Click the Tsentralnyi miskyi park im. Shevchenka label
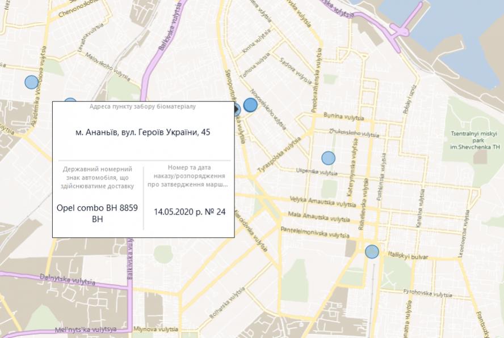The width and height of the screenshot is (504, 338). pos(474,139)
